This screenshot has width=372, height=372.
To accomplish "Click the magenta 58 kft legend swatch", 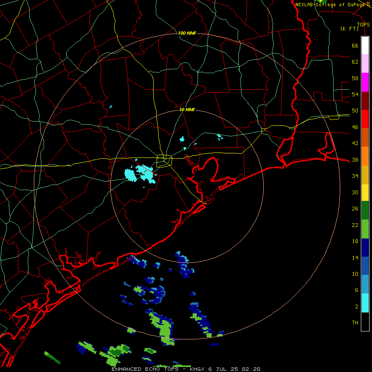I will coord(365,82).
